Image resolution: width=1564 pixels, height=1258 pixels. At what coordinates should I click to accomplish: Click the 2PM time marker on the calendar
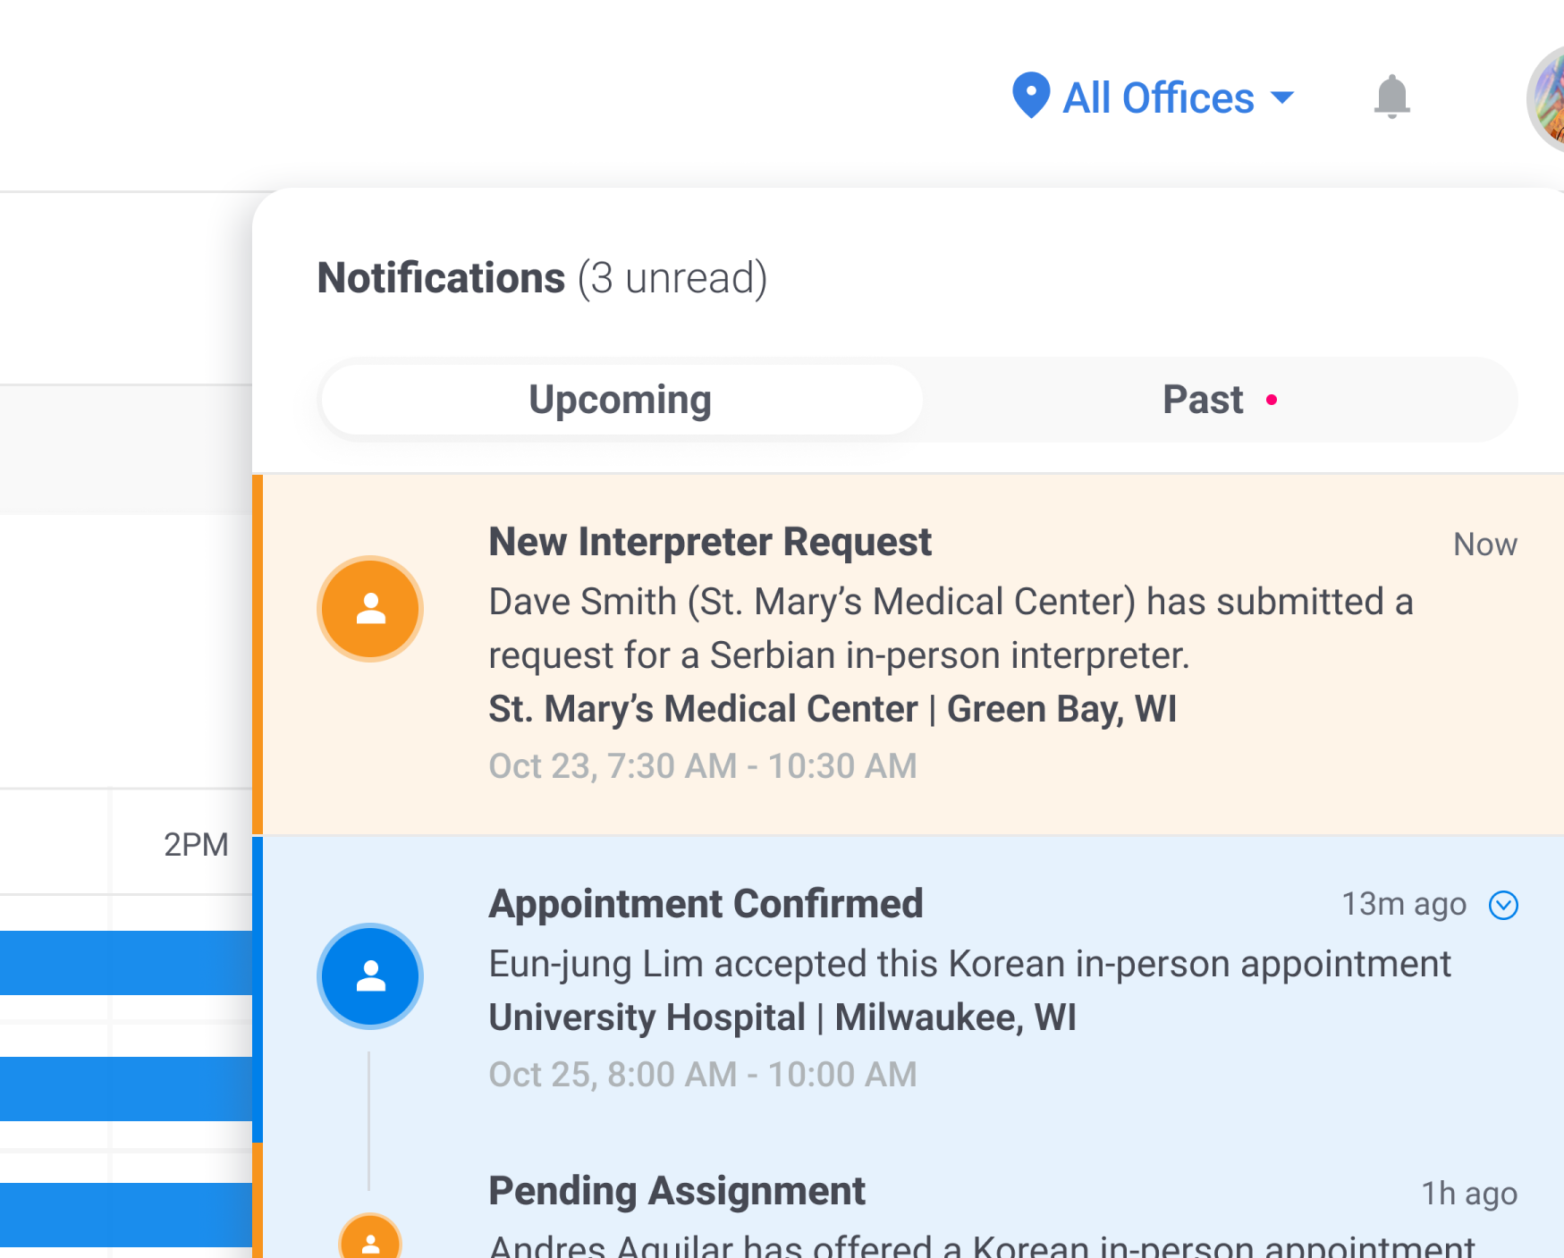[x=196, y=843]
